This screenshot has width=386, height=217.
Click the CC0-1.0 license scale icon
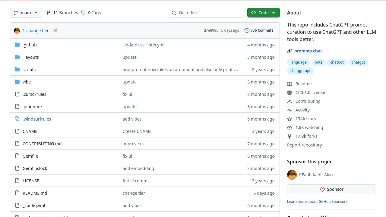point(289,93)
